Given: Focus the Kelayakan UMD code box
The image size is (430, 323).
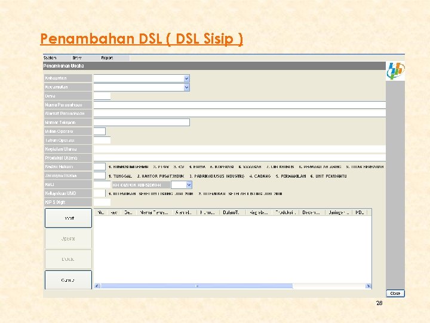Looking at the screenshot, I should point(100,193).
